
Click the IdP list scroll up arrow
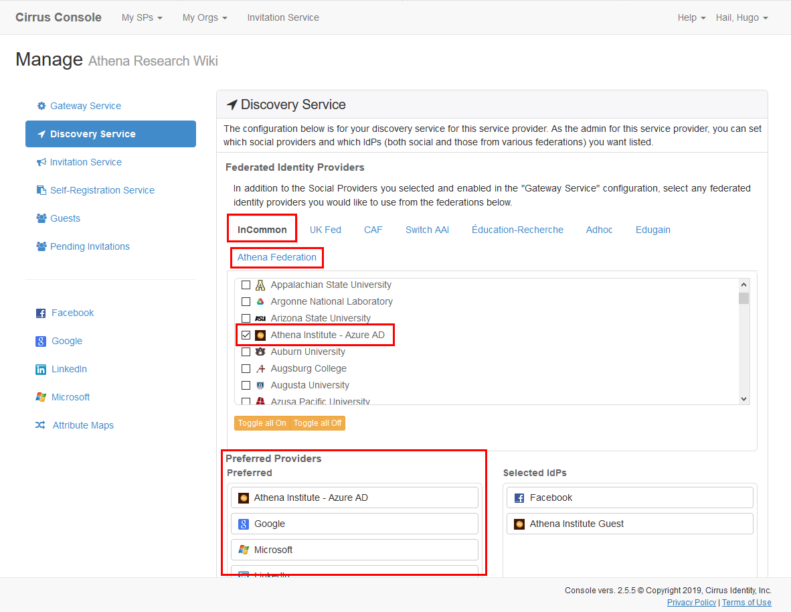(x=743, y=285)
